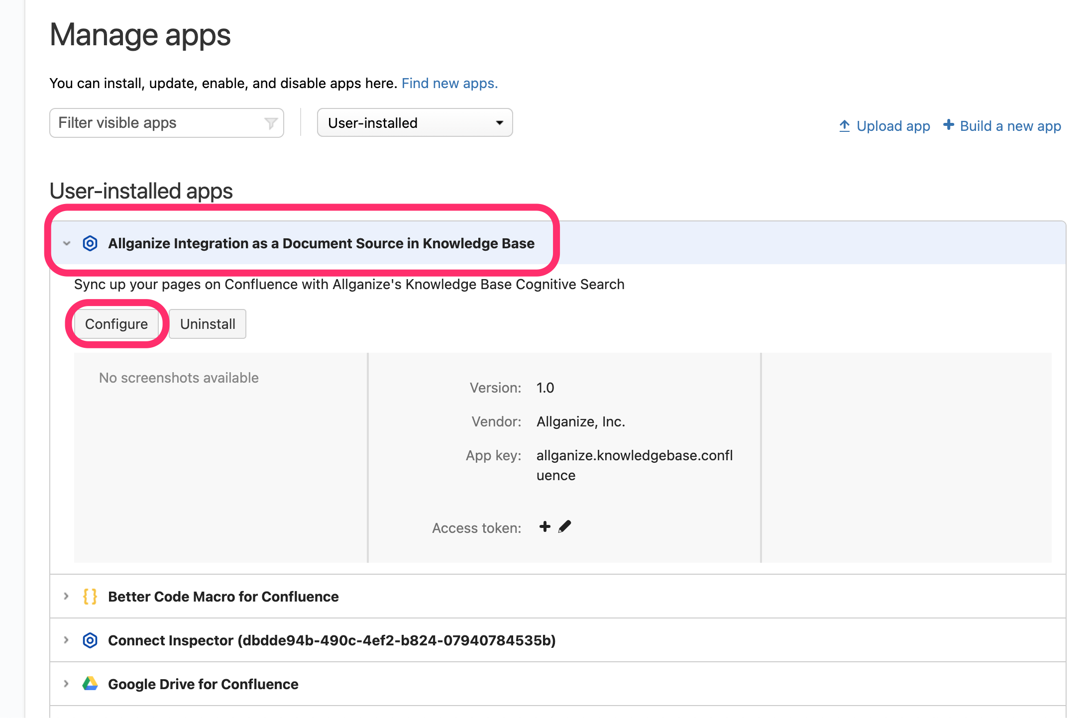Click the Upload app link
This screenshot has height=718, width=1088.
point(893,126)
